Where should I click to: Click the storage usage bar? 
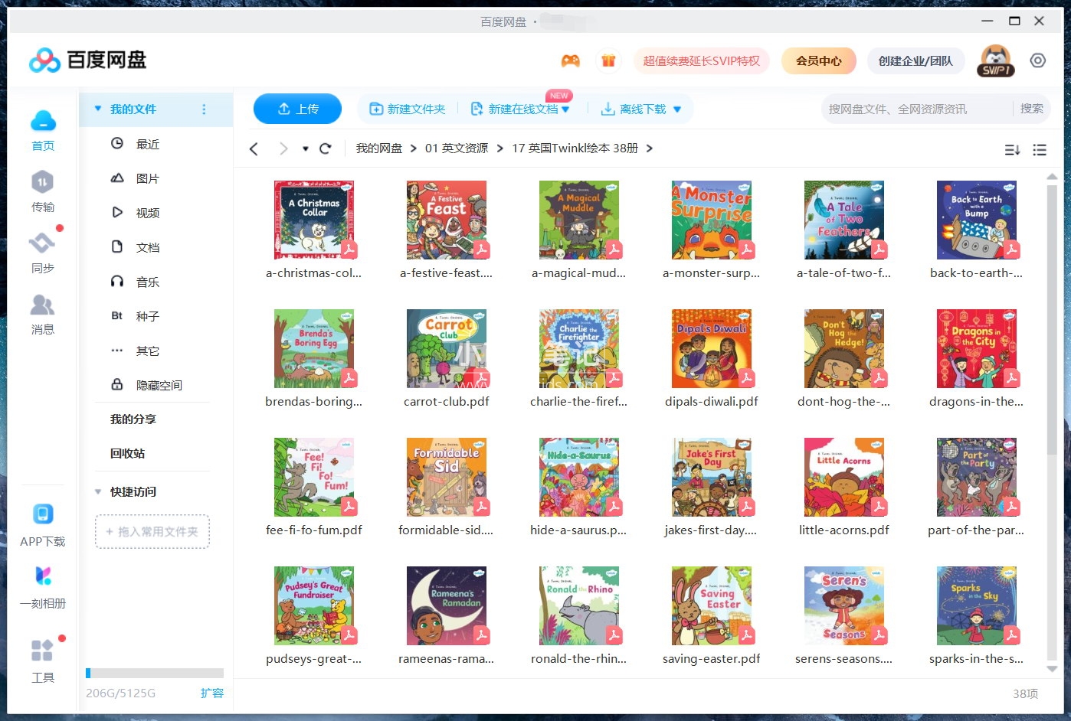click(153, 673)
